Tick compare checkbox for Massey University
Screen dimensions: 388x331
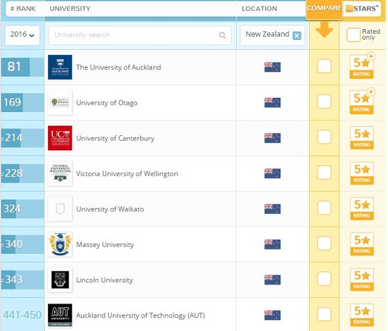pos(324,244)
